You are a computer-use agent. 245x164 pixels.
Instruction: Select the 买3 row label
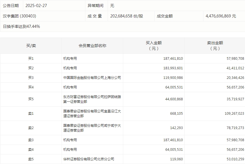pyautogui.click(x=31, y=78)
